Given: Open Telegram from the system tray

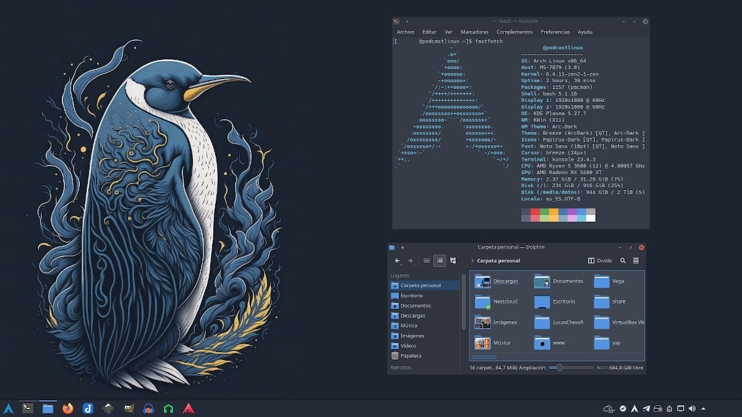Looking at the screenshot, I should point(647,408).
